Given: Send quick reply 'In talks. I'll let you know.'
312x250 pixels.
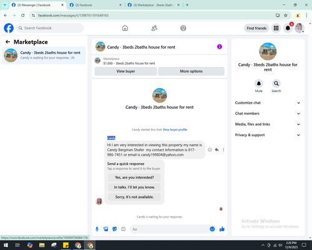Looking at the screenshot, I should pos(134,187).
